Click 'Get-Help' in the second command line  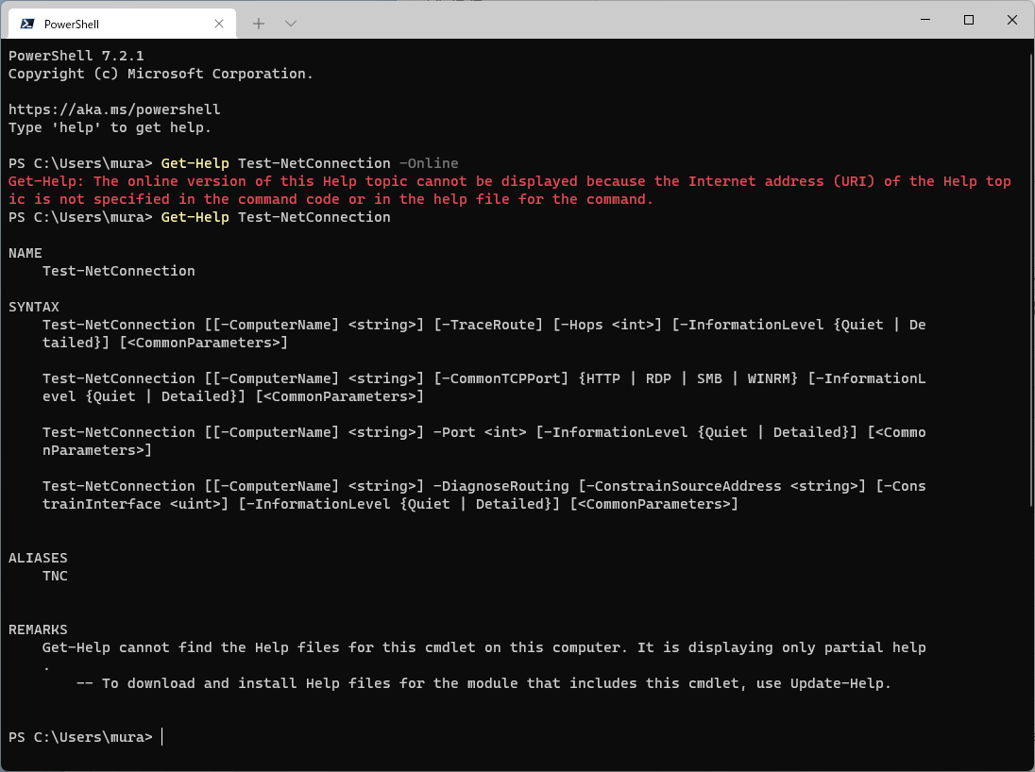point(195,217)
